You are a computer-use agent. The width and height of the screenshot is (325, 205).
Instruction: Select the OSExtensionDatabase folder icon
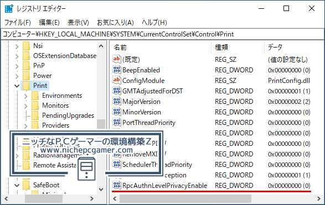click(27, 56)
